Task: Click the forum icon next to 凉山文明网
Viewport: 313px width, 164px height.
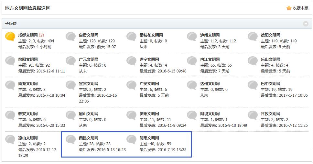Action: point(10,139)
